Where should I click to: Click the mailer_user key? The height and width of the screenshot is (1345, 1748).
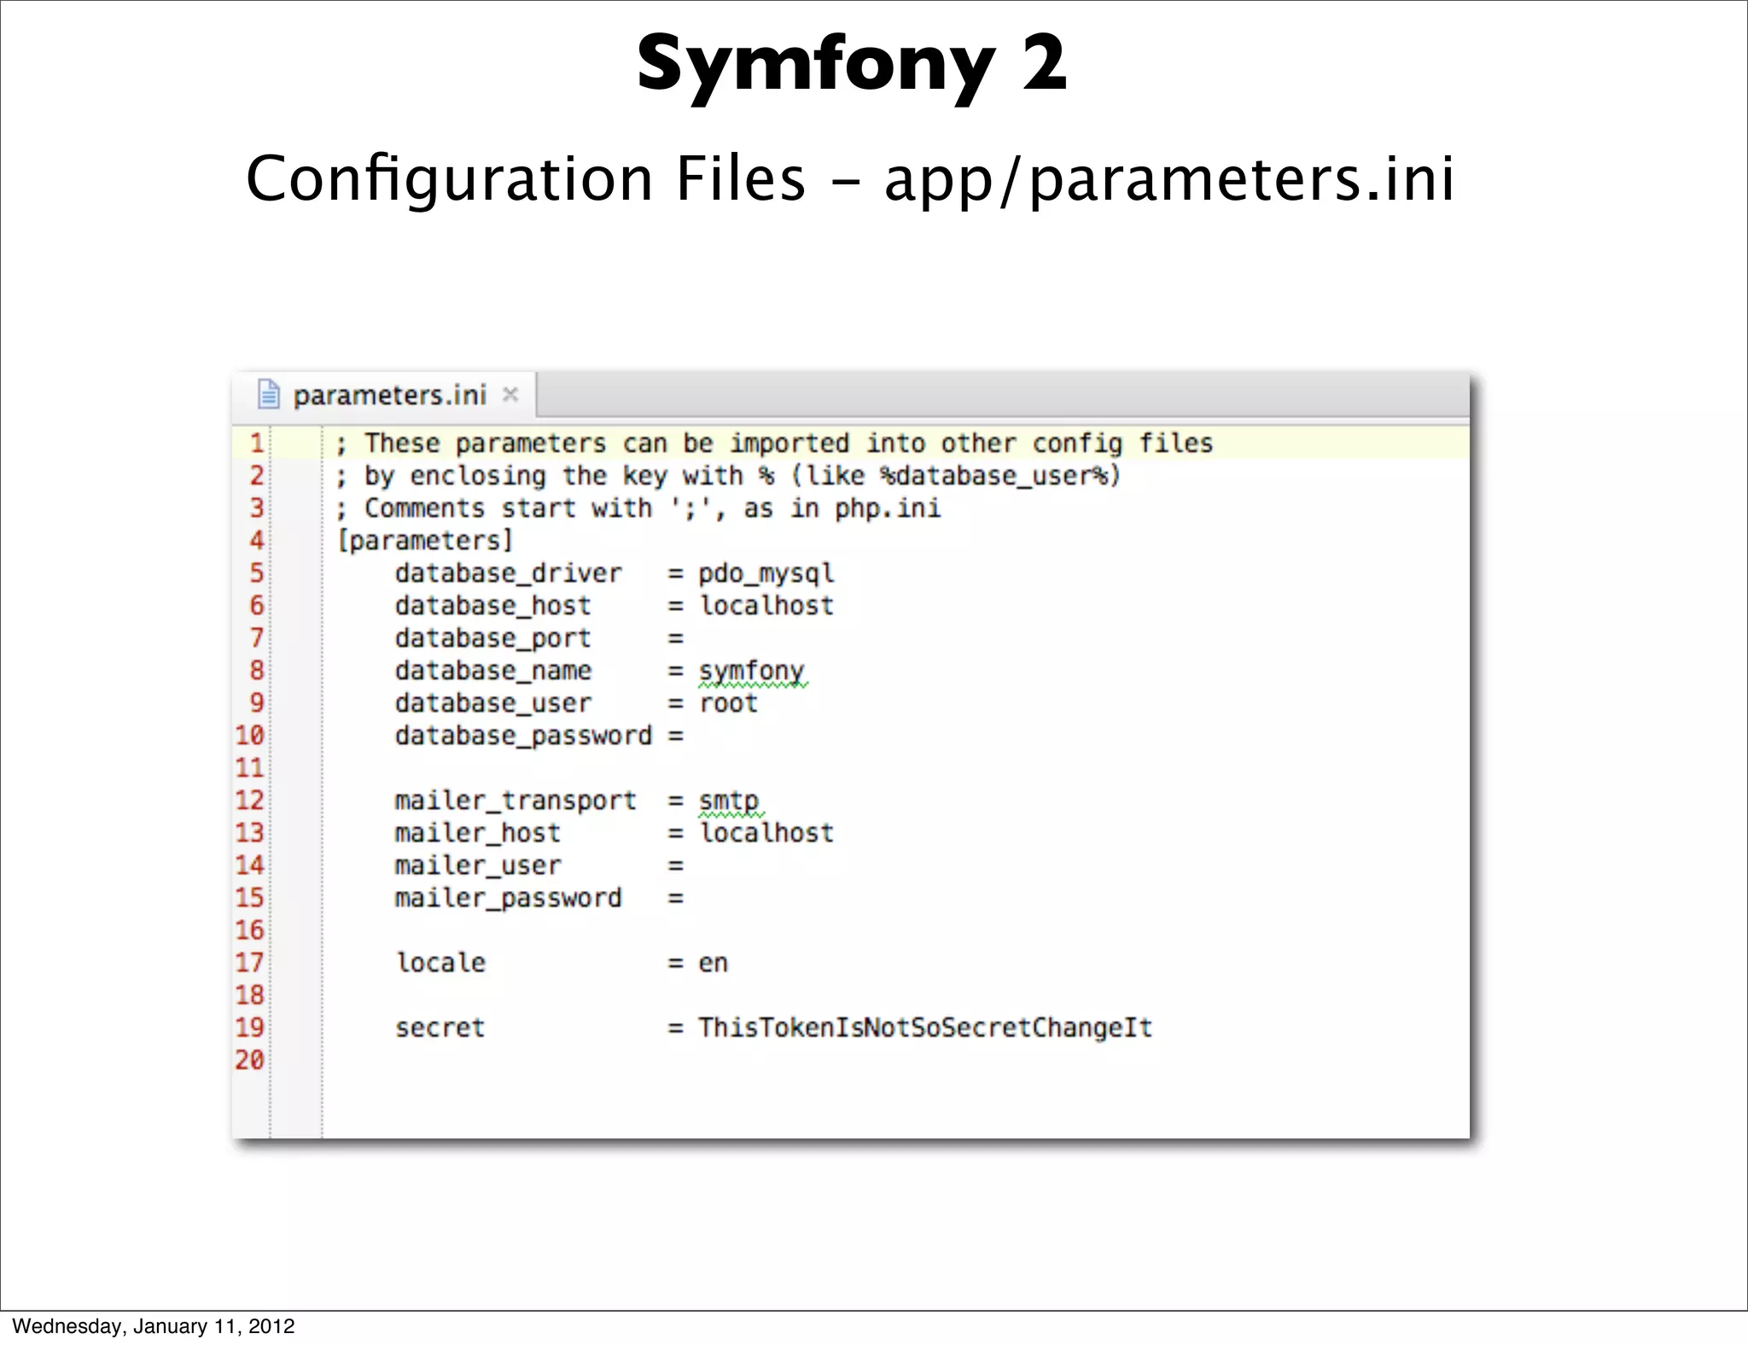(478, 865)
